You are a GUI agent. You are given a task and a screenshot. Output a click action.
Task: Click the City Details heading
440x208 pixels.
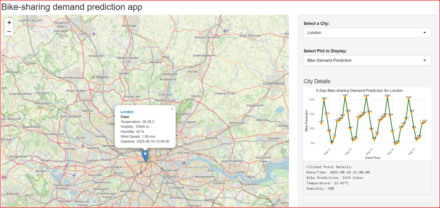pyautogui.click(x=317, y=81)
